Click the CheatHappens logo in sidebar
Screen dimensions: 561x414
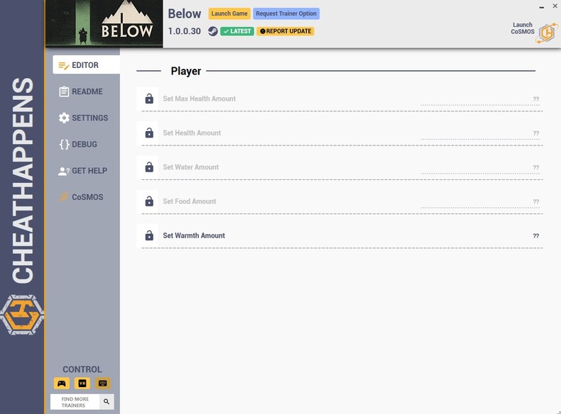21,314
